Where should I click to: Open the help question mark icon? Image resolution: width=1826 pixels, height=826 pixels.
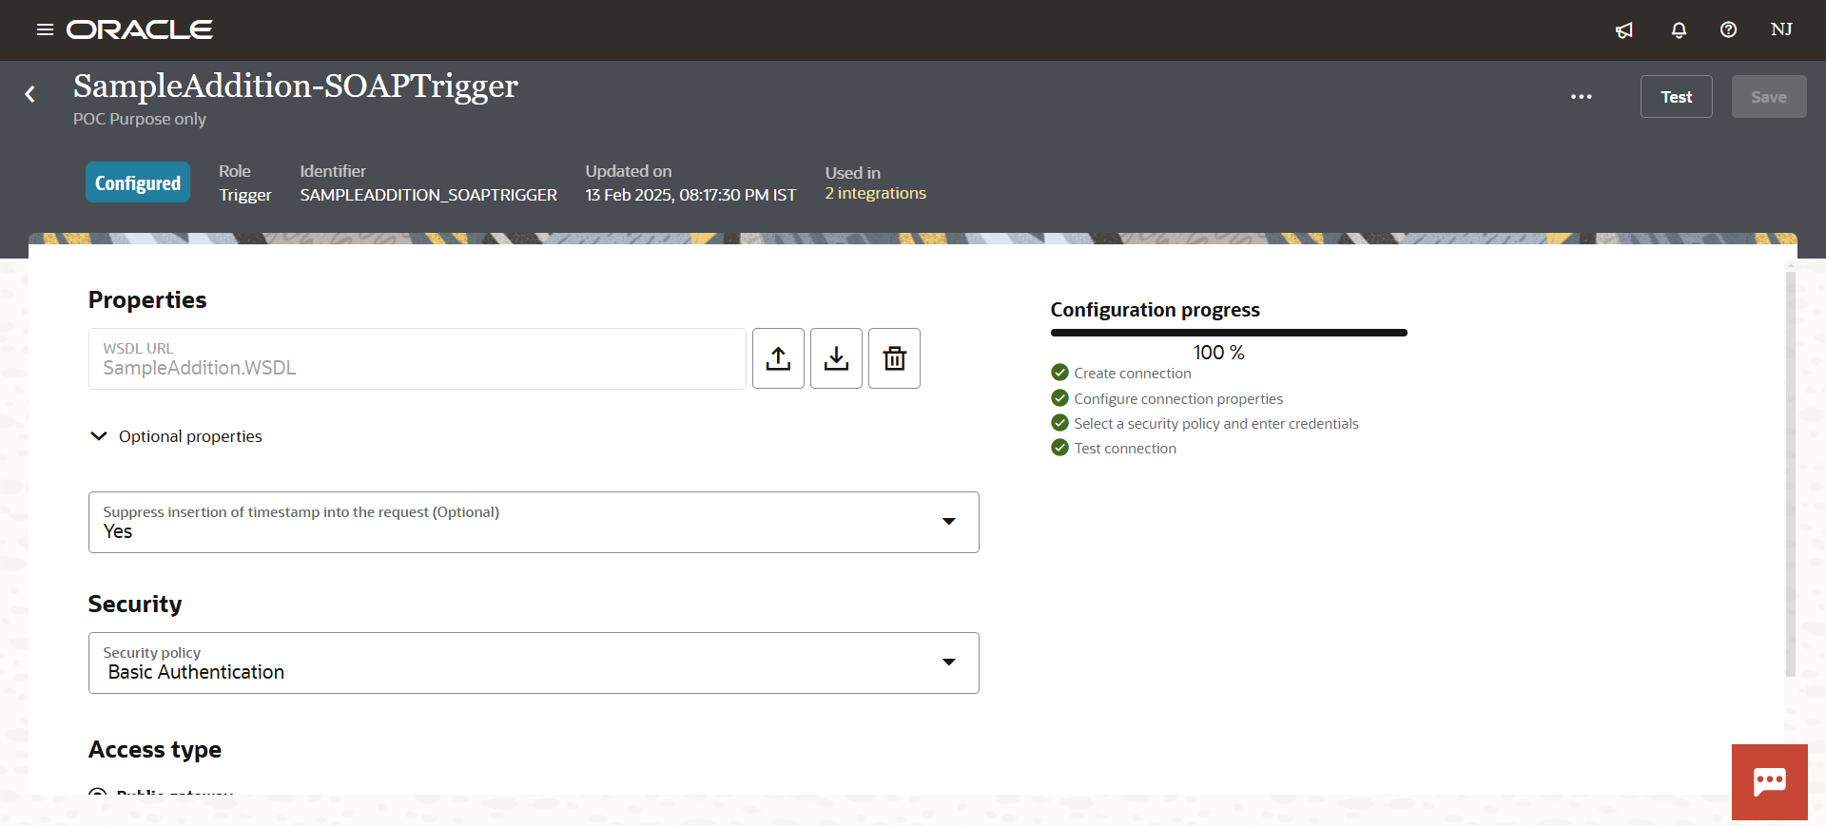pyautogui.click(x=1728, y=30)
